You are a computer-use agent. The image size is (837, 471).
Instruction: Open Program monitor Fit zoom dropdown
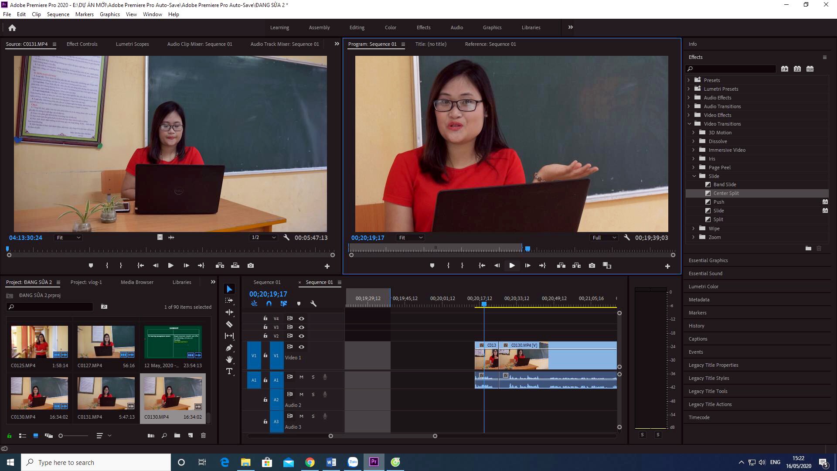(x=411, y=238)
